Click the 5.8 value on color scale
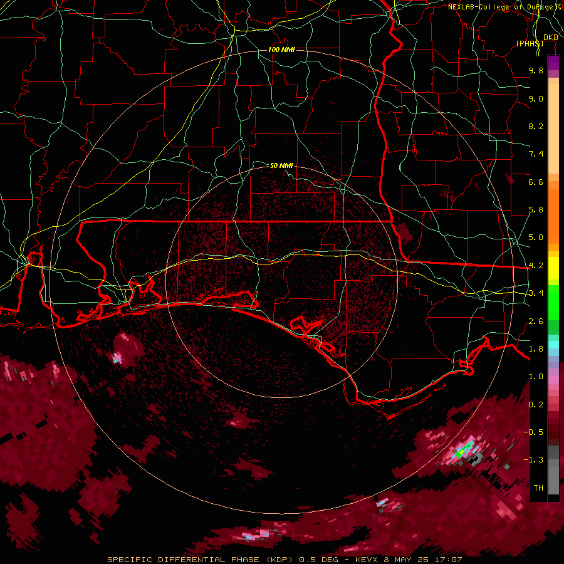The height and width of the screenshot is (564, 564). pos(536,210)
